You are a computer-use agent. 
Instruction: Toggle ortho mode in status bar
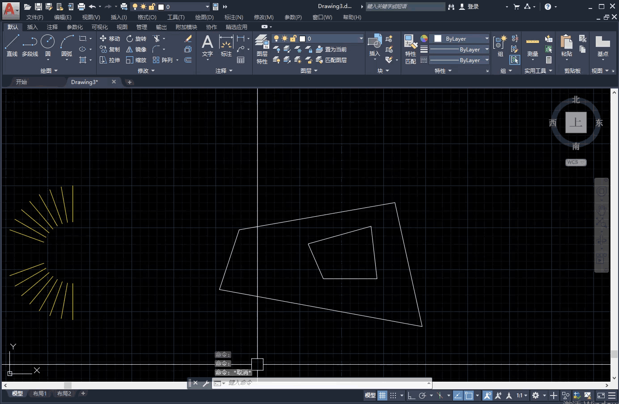click(412, 396)
